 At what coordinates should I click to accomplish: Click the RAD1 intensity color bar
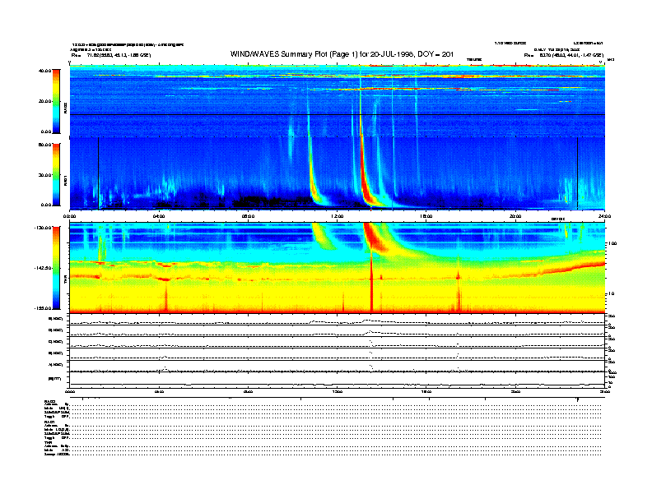(x=57, y=174)
